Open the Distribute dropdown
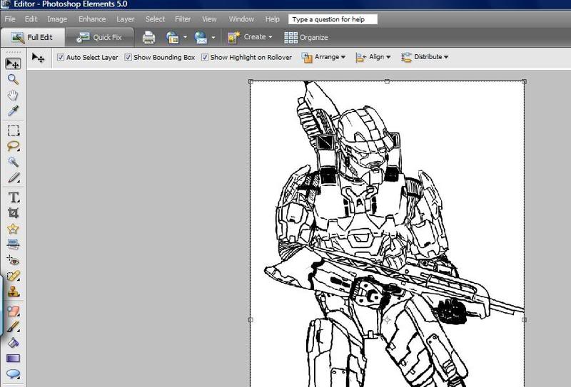The height and width of the screenshot is (387, 571). (x=425, y=57)
